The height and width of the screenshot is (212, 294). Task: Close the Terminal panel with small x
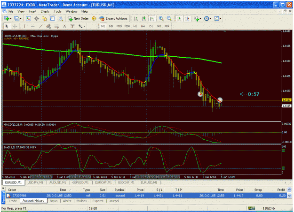pos(3,188)
